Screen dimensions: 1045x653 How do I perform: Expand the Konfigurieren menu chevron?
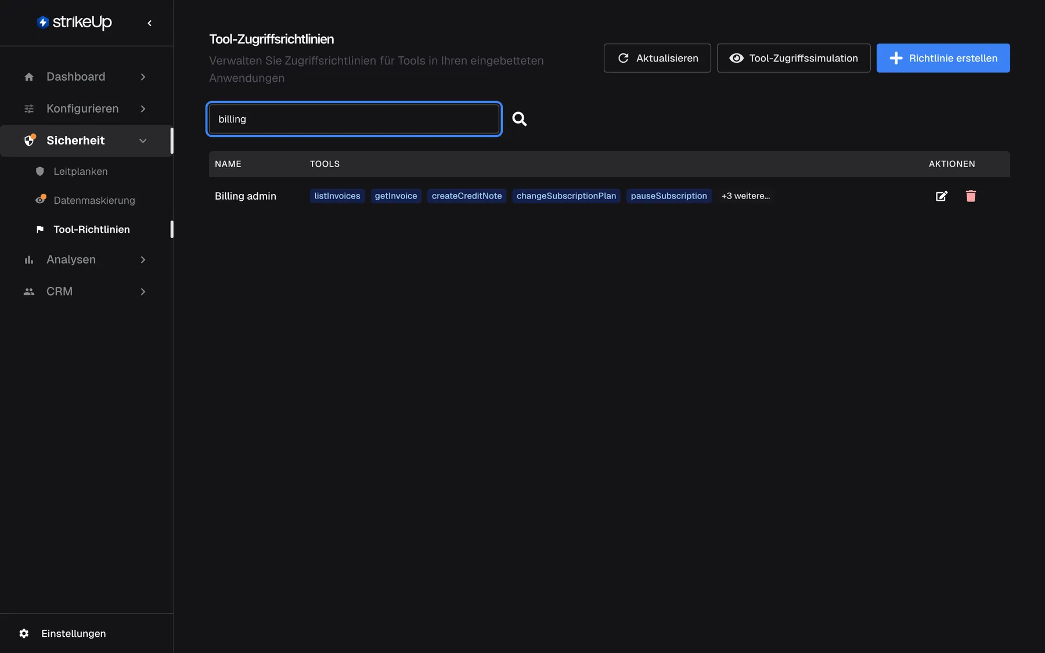coord(143,109)
